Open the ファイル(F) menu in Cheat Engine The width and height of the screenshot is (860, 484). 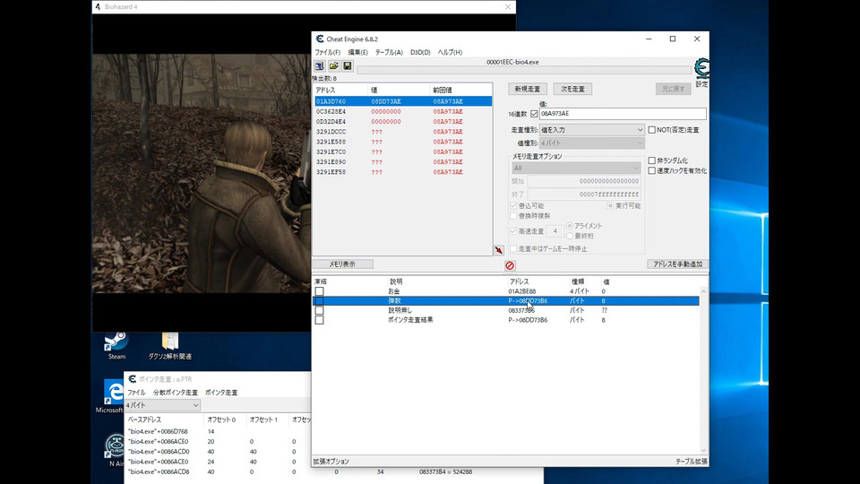point(327,52)
